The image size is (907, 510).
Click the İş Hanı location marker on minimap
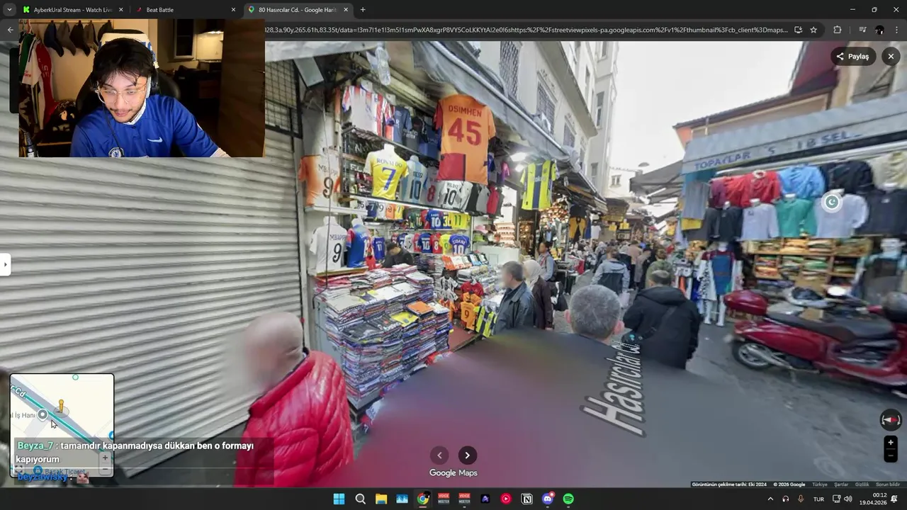[43, 414]
